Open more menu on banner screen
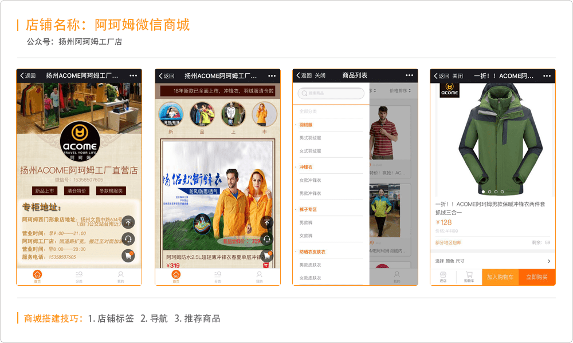The width and height of the screenshot is (573, 343). pyautogui.click(x=272, y=76)
